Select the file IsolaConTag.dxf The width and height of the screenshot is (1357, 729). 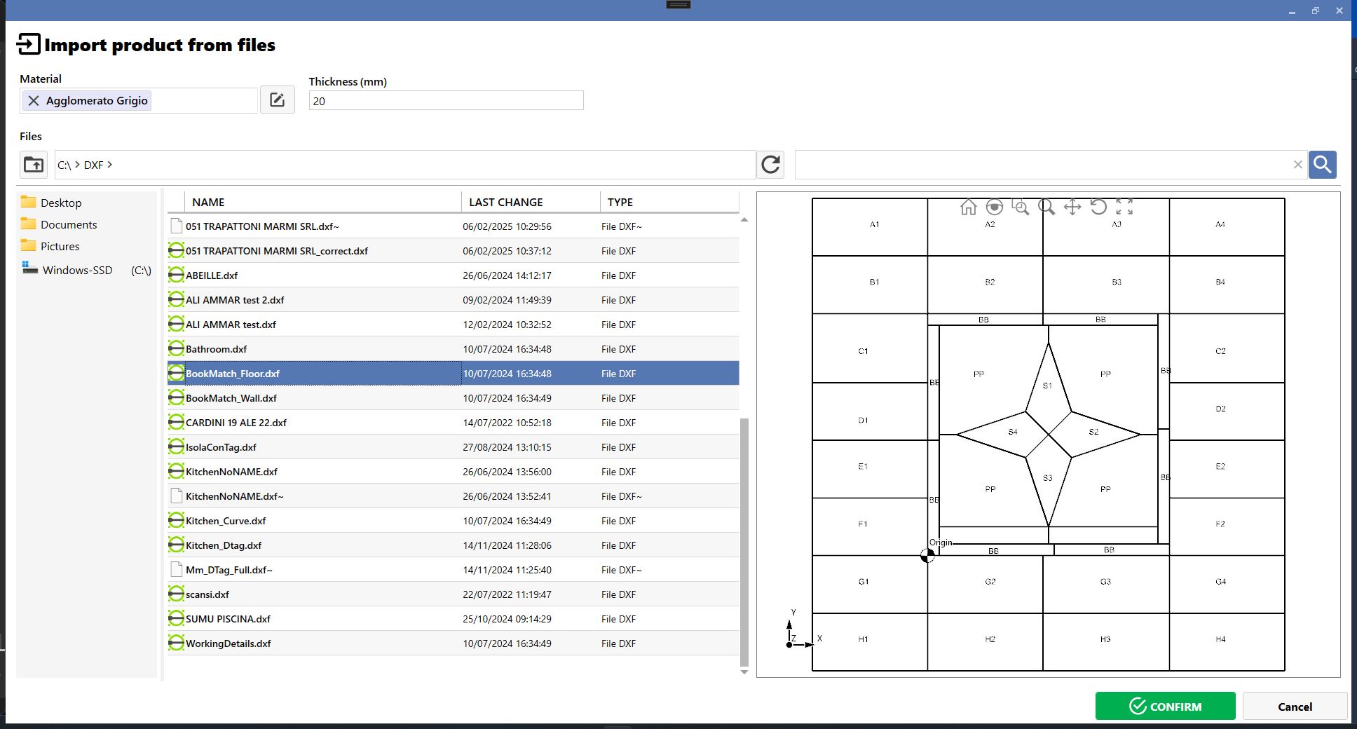click(x=453, y=447)
